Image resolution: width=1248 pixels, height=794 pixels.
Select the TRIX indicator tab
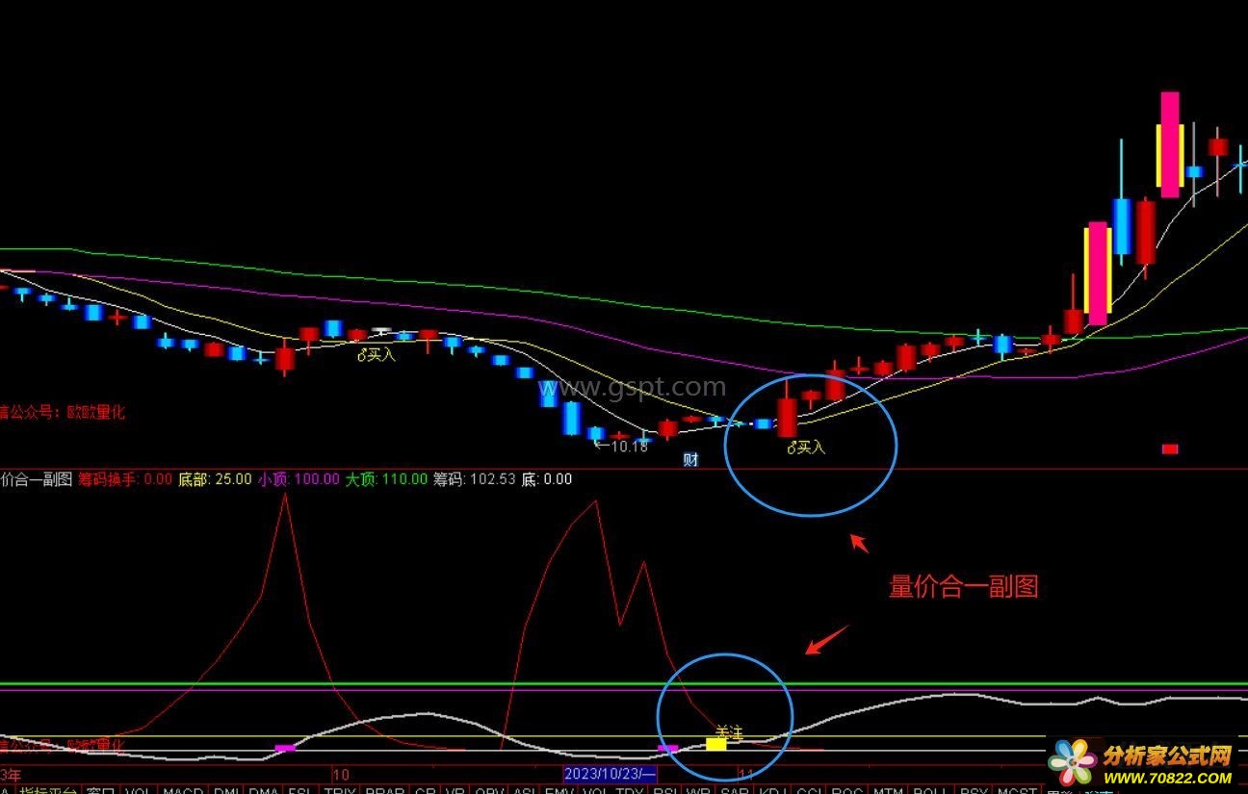340,790
